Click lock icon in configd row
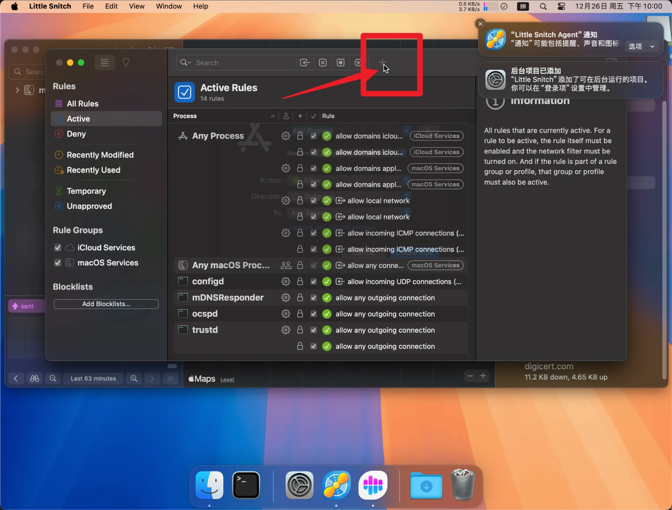 coord(300,282)
